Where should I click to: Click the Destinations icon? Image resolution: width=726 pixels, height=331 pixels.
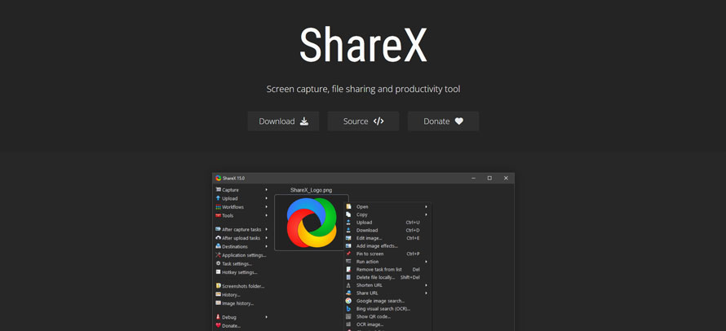click(218, 246)
